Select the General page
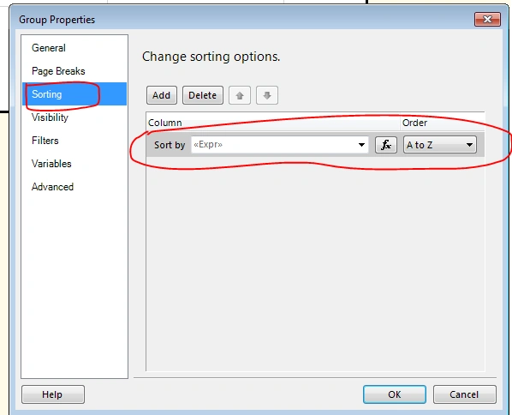 pos(49,48)
